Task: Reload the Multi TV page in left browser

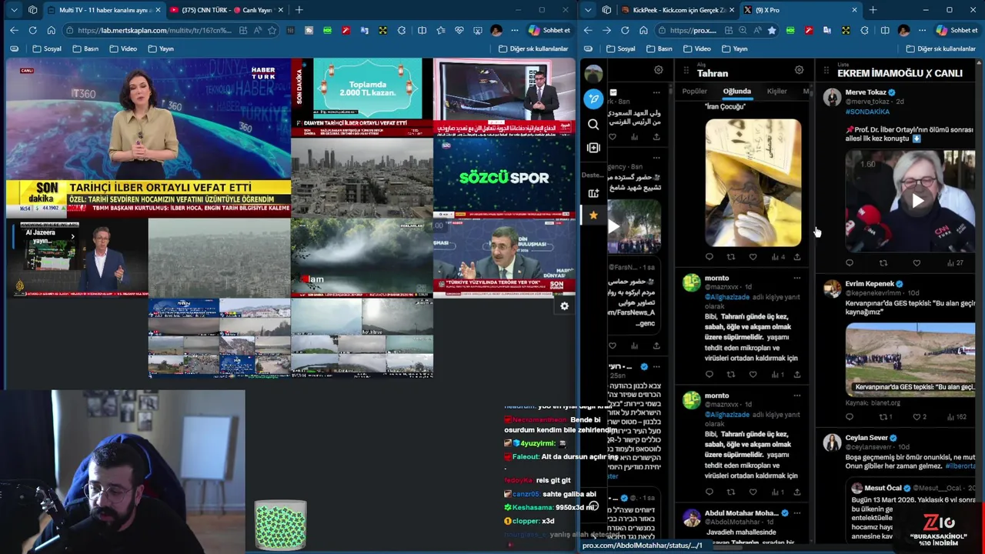Action: tap(32, 30)
